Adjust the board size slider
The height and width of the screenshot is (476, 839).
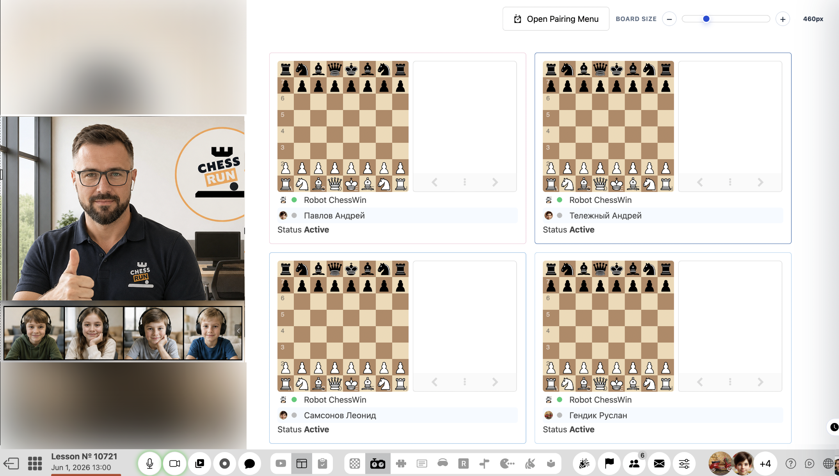726,19
